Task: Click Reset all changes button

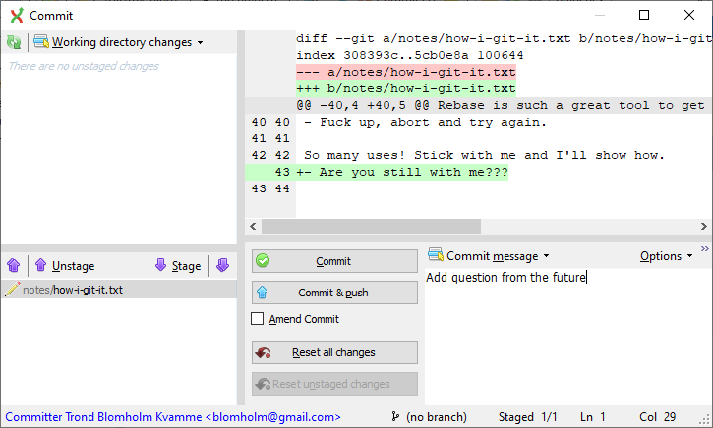Action: pos(334,352)
